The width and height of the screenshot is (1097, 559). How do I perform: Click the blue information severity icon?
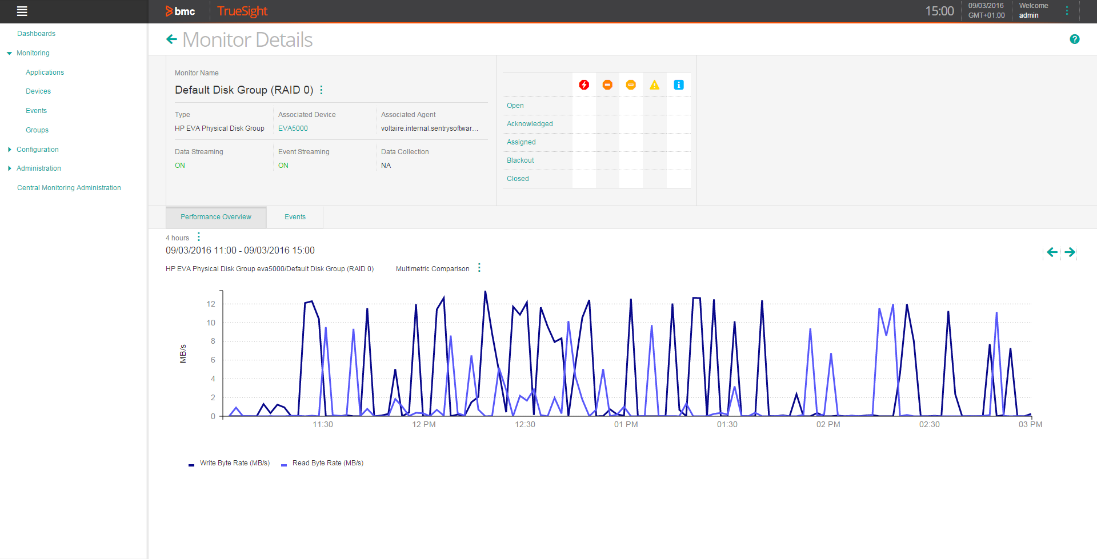pos(679,85)
